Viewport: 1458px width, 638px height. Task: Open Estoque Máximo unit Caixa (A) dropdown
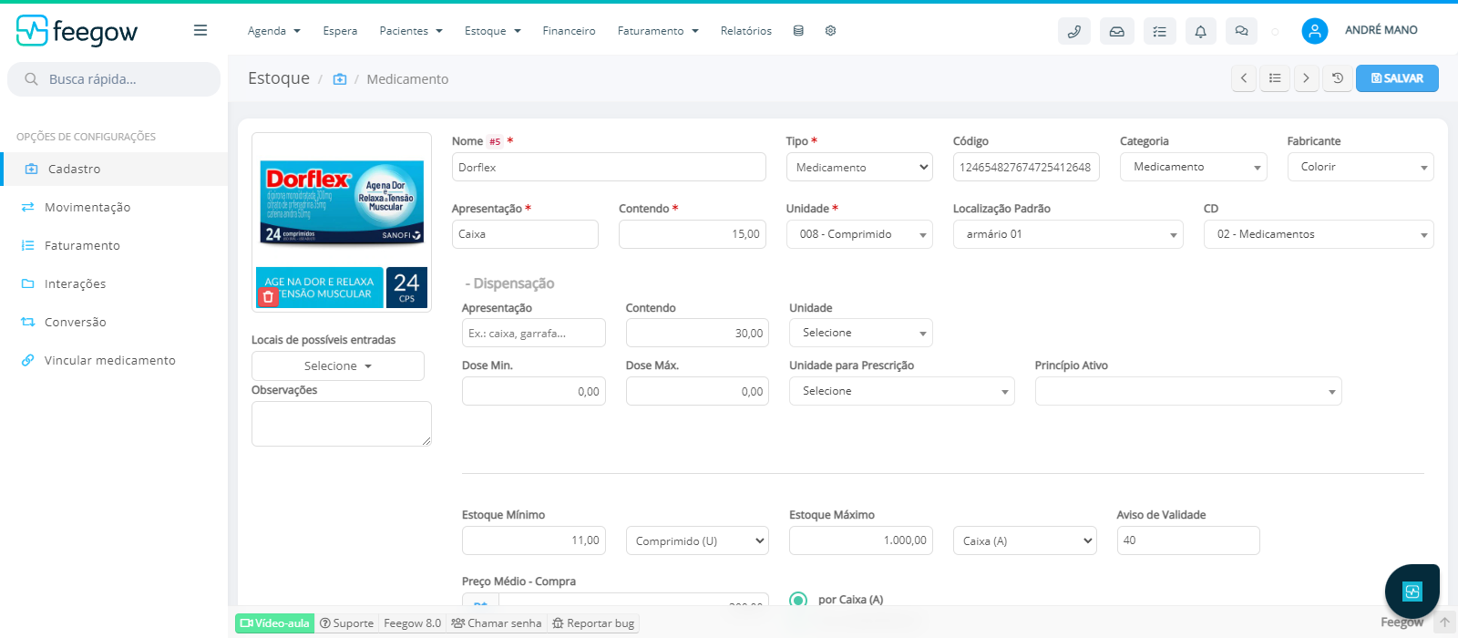[x=1025, y=540]
